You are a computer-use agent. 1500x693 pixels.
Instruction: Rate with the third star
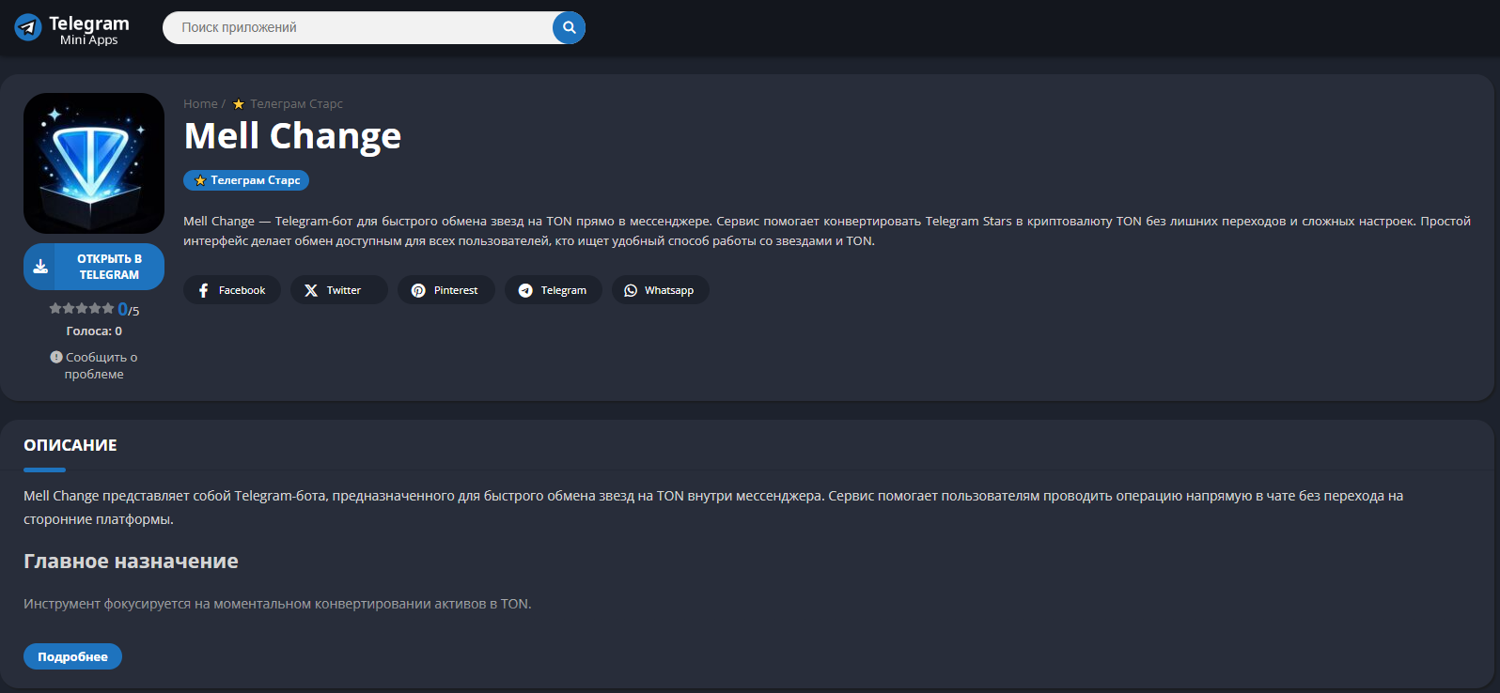pyautogui.click(x=82, y=308)
